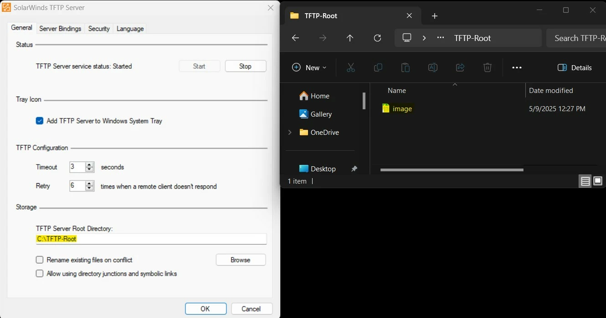Viewport: 606px width, 318px height.
Task: Click the Retry value field
Action: [x=77, y=185]
